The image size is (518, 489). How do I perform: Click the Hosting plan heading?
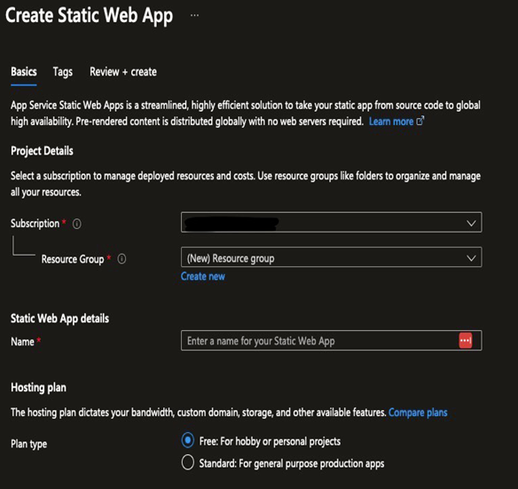coord(38,388)
